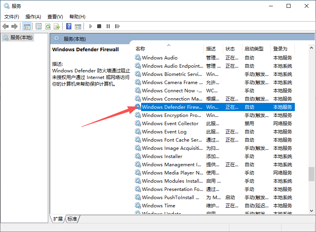Viewport: 316px width, 232px height.
Task: Click gear icon beside Windows Event Log
Action: click(x=138, y=132)
